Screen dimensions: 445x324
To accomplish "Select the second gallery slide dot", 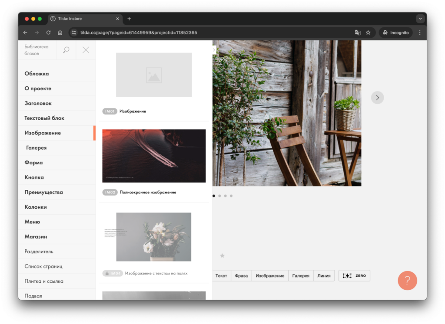I will [219, 196].
